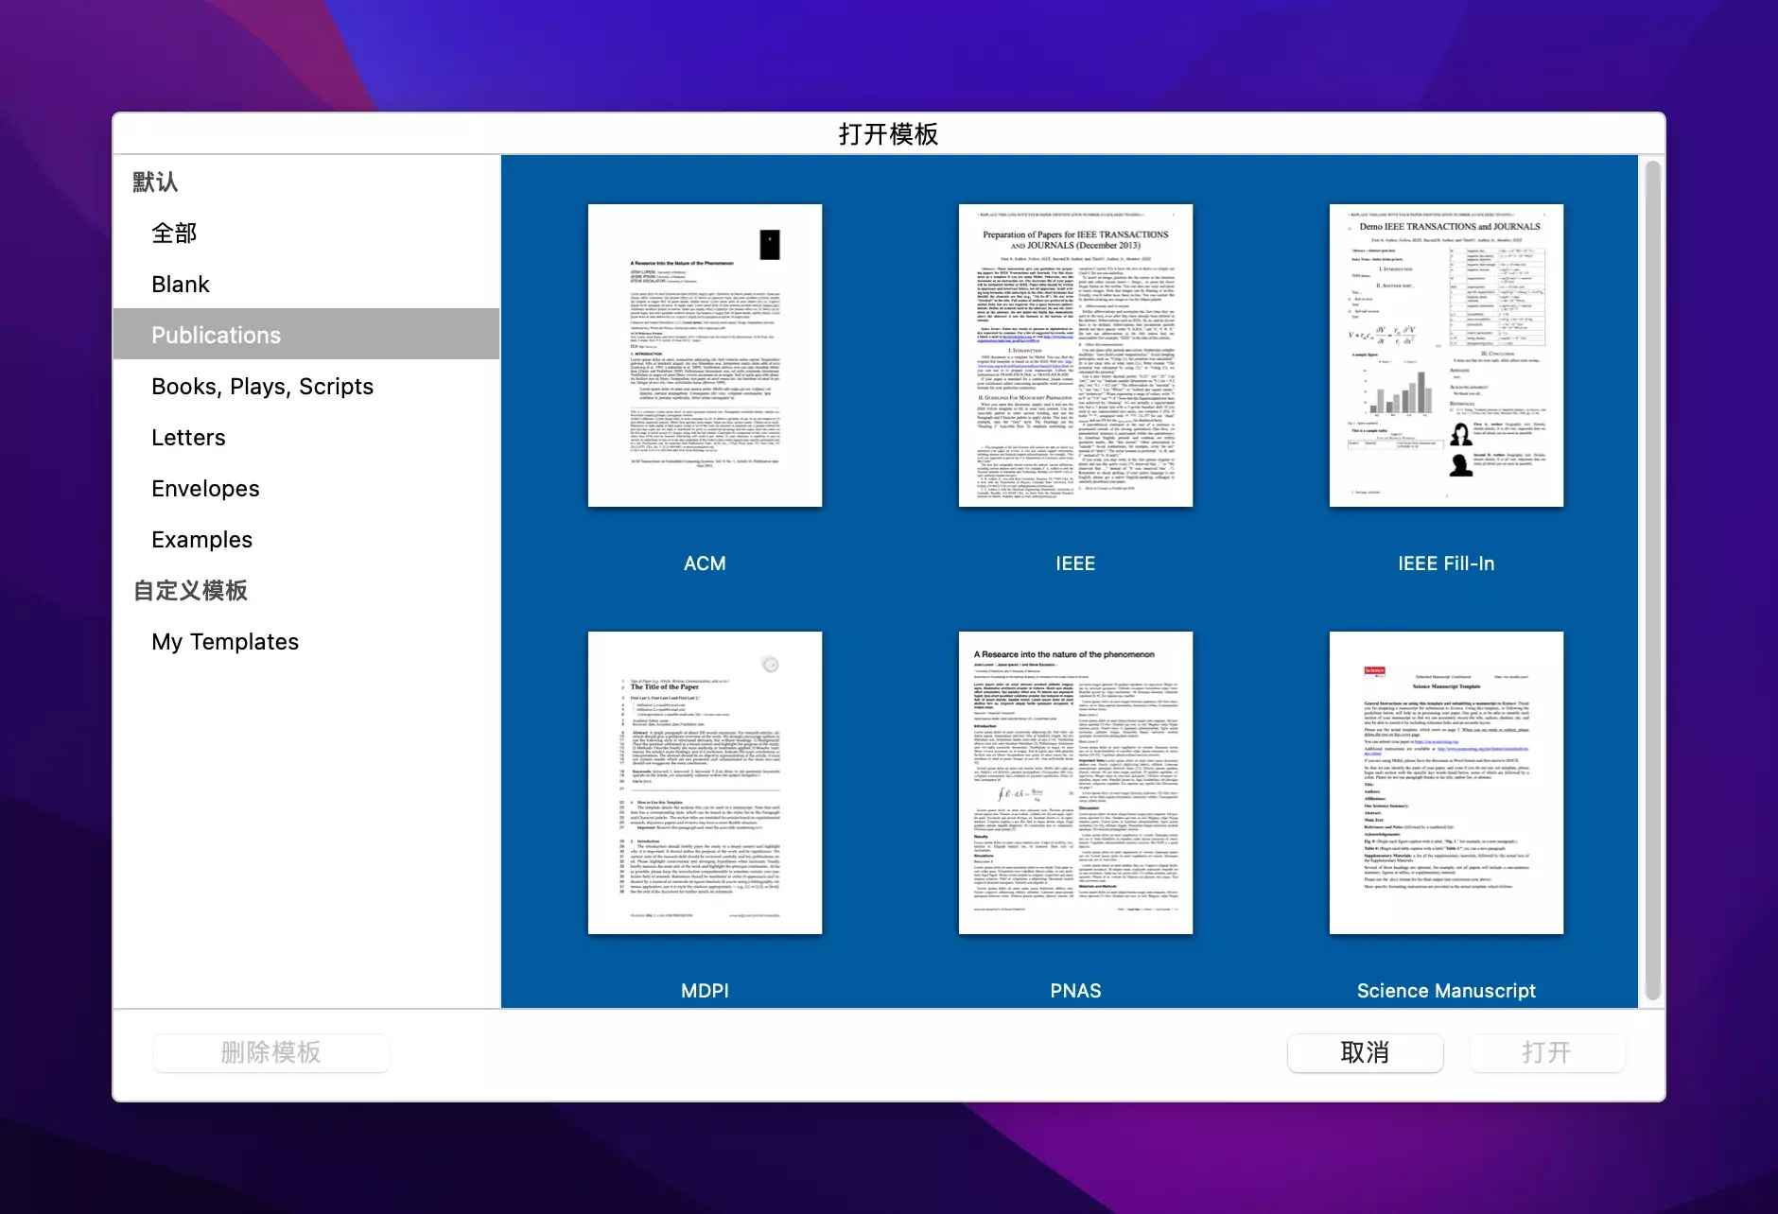
Task: Open the Books, Plays, Scripts category
Action: pos(306,386)
